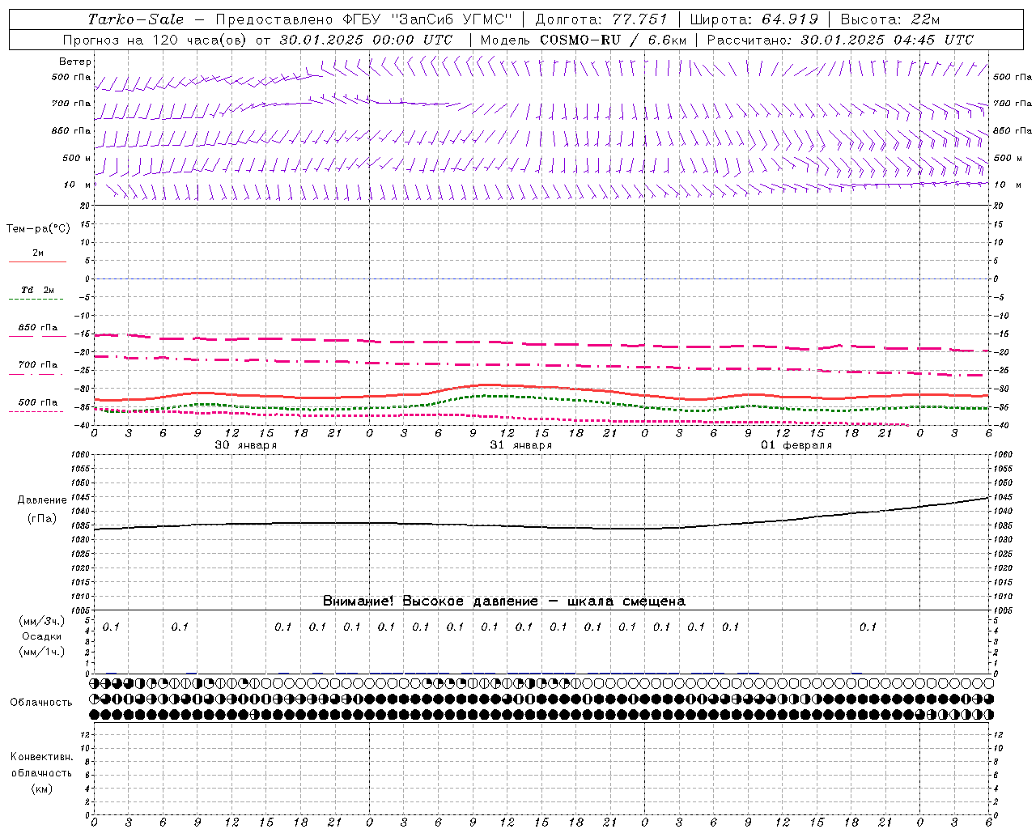The width and height of the screenshot is (1036, 829).
Task: Click "Прогноз на 120 часа(ов)" forecast text
Action: point(156,40)
